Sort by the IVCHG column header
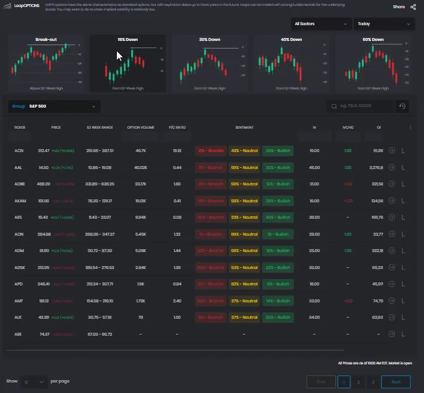The height and width of the screenshot is (393, 424). (x=347, y=127)
